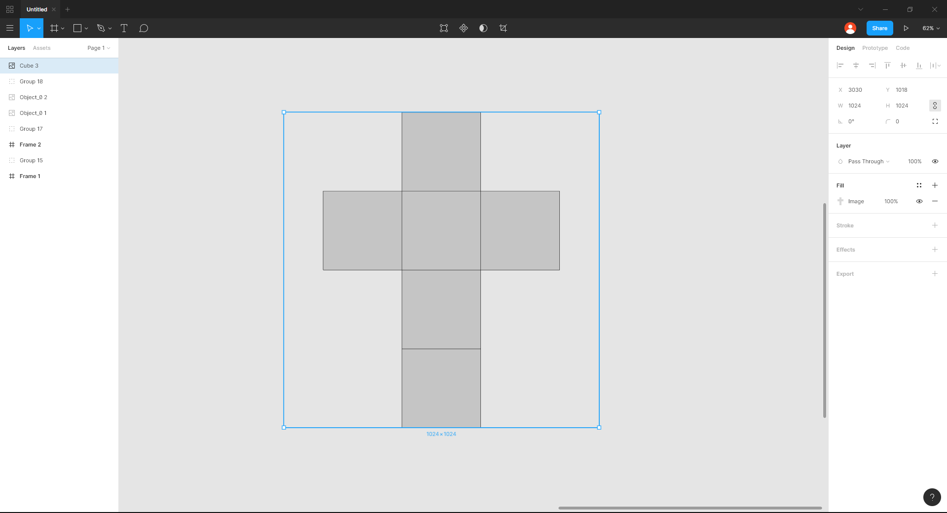Open the main menu hamburger icon
Image resolution: width=947 pixels, height=513 pixels.
[x=10, y=28]
